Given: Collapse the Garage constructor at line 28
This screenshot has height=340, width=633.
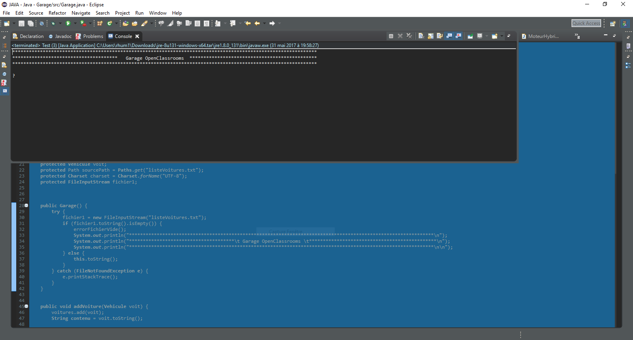Looking at the screenshot, I should click(x=27, y=205).
